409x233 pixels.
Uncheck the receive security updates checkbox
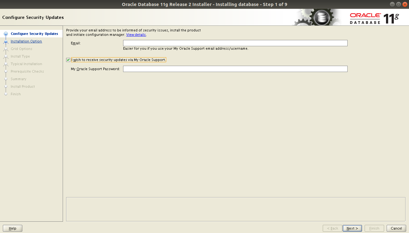click(x=68, y=60)
